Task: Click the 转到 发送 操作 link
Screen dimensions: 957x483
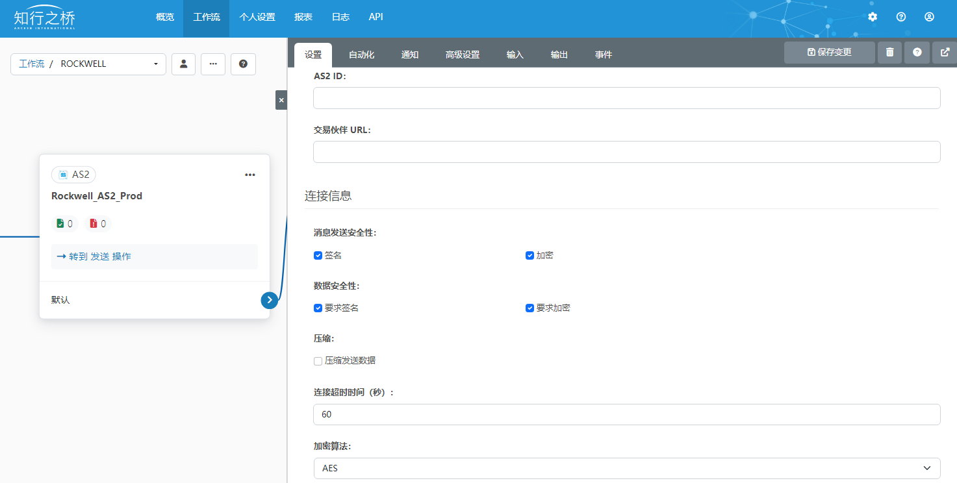Action: click(x=94, y=256)
